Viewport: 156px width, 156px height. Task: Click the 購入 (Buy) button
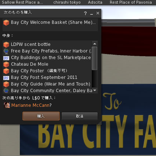pos(41,116)
